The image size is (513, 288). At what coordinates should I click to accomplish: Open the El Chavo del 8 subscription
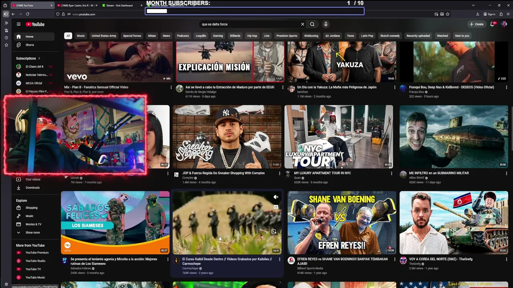pos(34,66)
